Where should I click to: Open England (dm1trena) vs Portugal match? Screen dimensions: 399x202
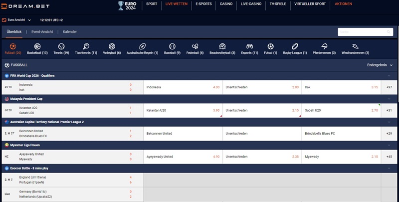[72, 180]
